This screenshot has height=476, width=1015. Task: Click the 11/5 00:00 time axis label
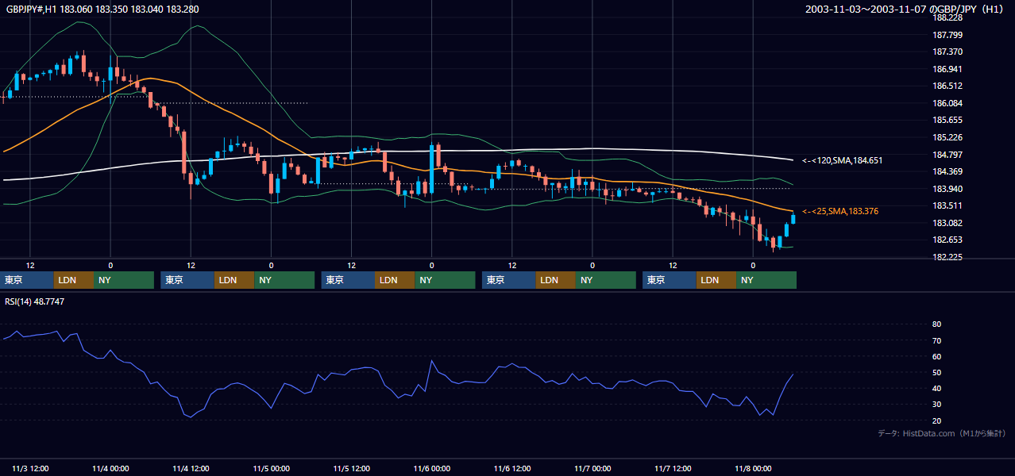[x=271, y=469]
